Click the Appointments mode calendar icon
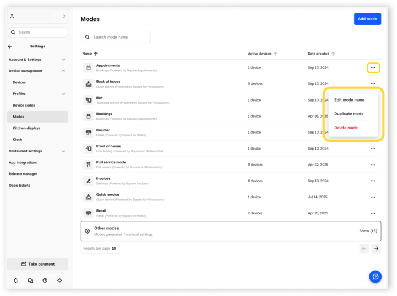397x296 pixels. tap(88, 68)
